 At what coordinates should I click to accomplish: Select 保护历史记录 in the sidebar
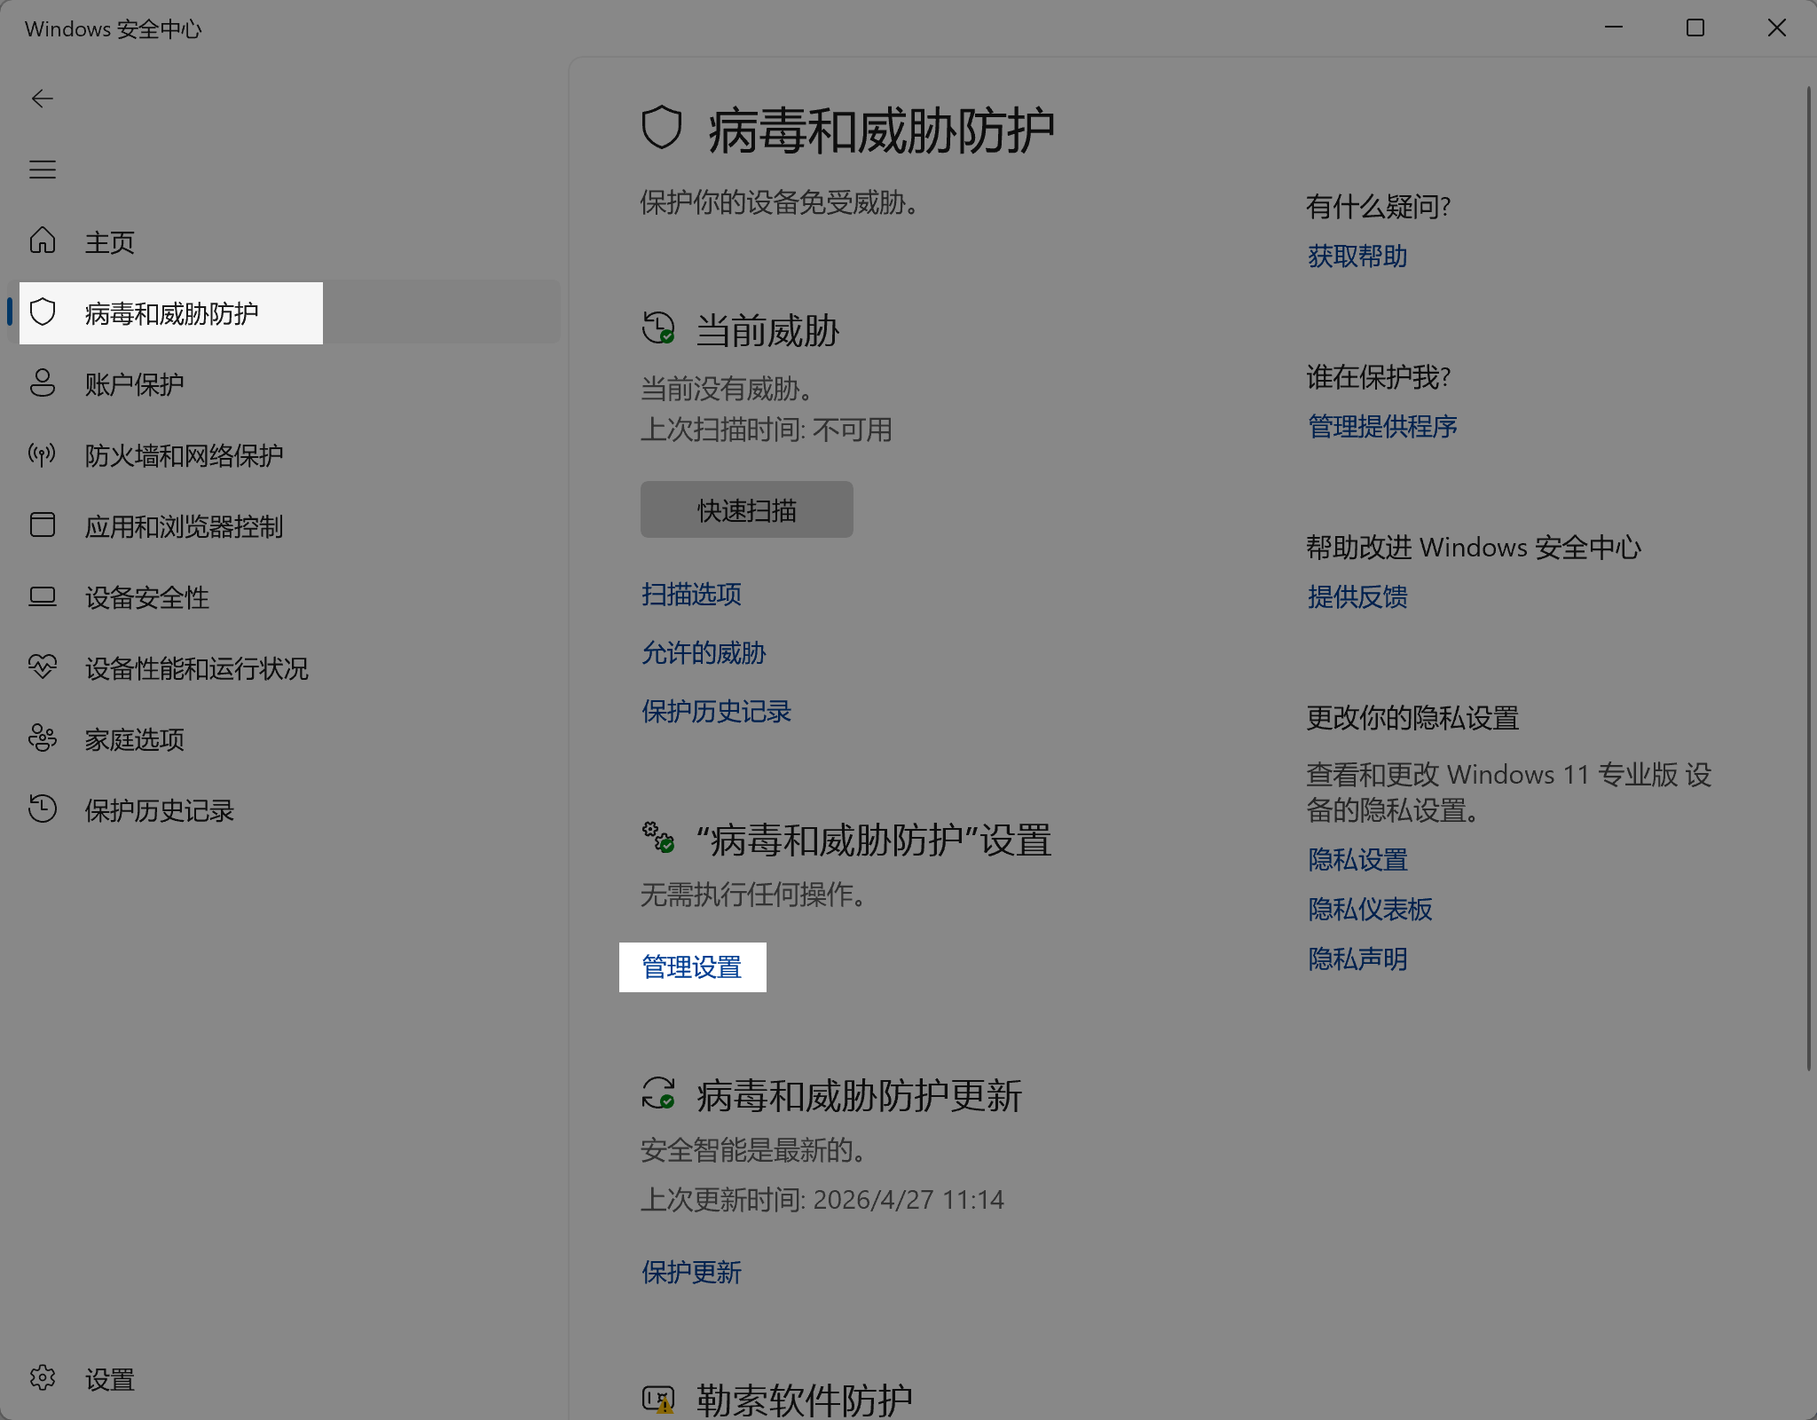159,810
